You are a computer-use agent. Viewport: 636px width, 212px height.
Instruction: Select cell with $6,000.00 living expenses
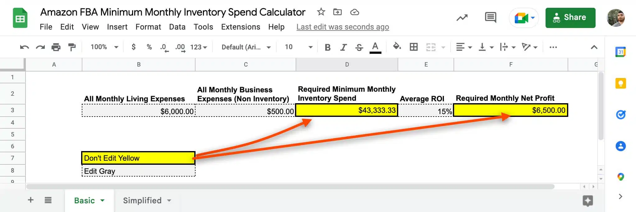tap(139, 111)
